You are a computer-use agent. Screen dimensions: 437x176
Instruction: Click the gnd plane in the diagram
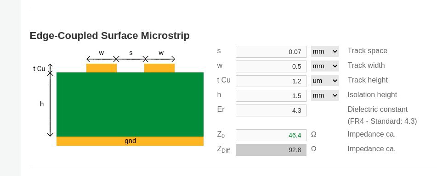130,141
